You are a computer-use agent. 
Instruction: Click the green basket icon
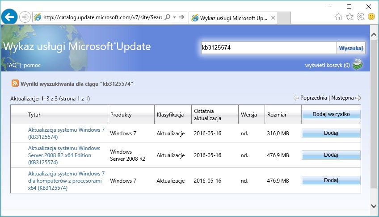click(x=358, y=64)
